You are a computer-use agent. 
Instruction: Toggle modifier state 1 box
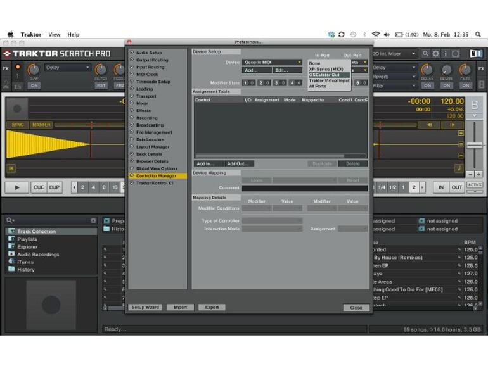[248, 83]
